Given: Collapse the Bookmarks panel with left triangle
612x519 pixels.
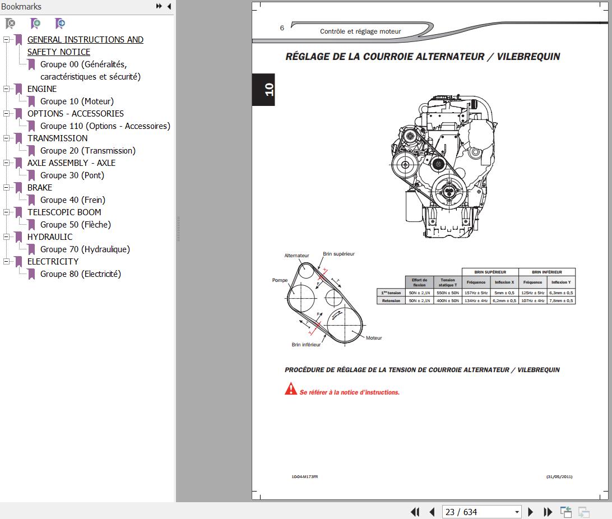Looking at the screenshot, I should coord(169,6).
